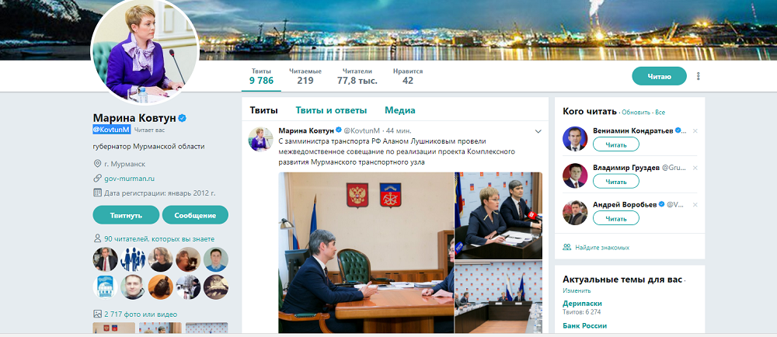Open the Твиты count 9 786

261,76
